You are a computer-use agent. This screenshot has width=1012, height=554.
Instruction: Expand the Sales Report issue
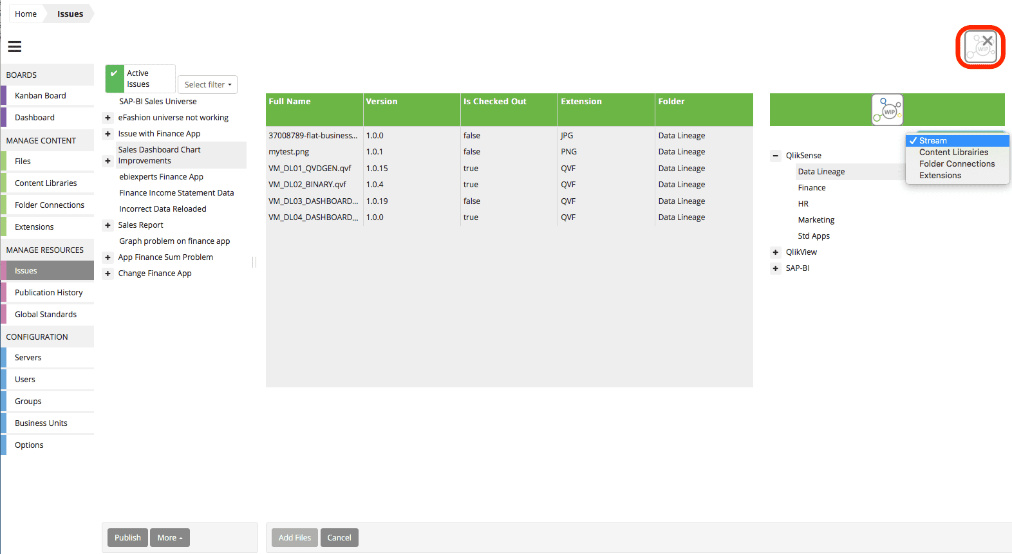(x=108, y=225)
